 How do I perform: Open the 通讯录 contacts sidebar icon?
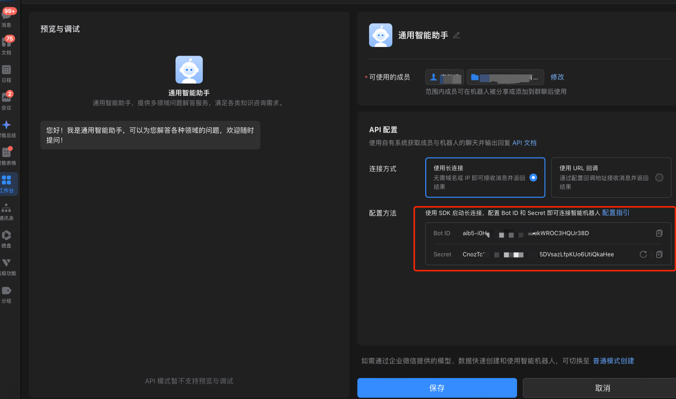(x=6, y=211)
